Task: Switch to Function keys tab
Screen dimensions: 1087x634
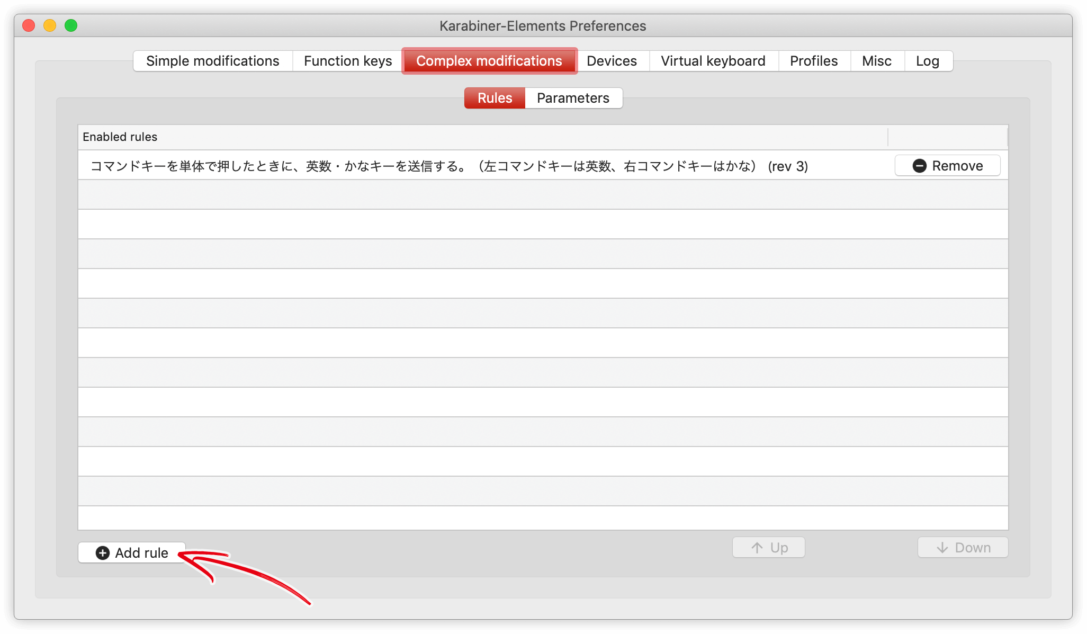Action: pos(348,61)
